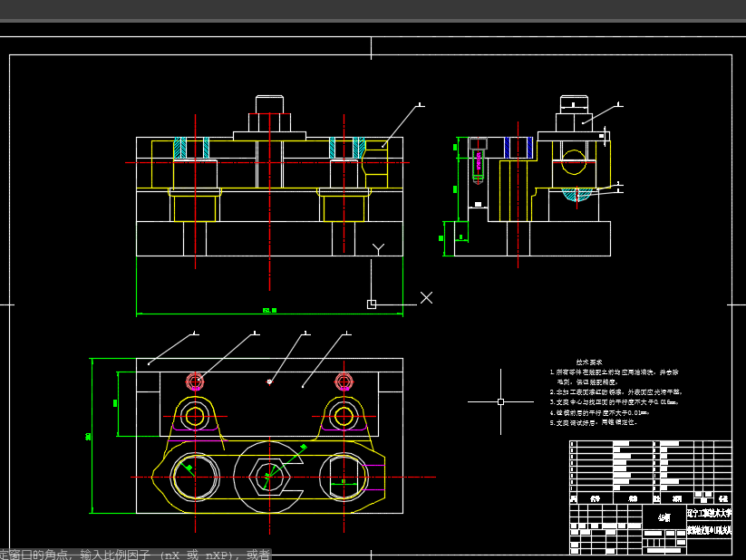Click the Y axis marker of UCS icon
This screenshot has width=746, height=560.
click(x=379, y=247)
